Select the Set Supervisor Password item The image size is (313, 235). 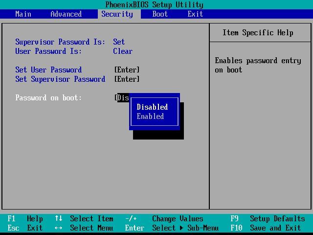click(x=60, y=79)
